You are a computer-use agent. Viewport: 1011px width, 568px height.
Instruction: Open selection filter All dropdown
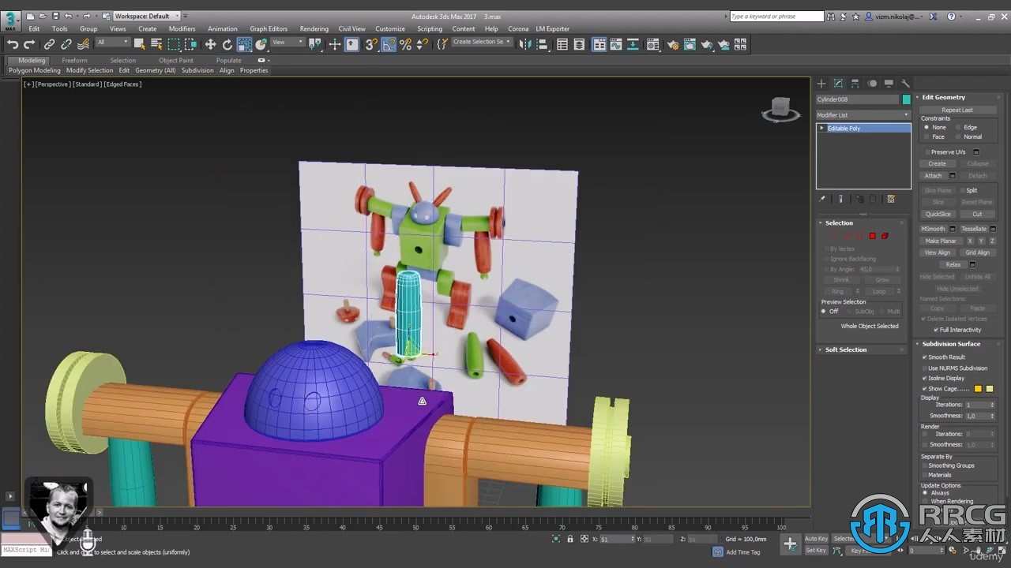113,43
